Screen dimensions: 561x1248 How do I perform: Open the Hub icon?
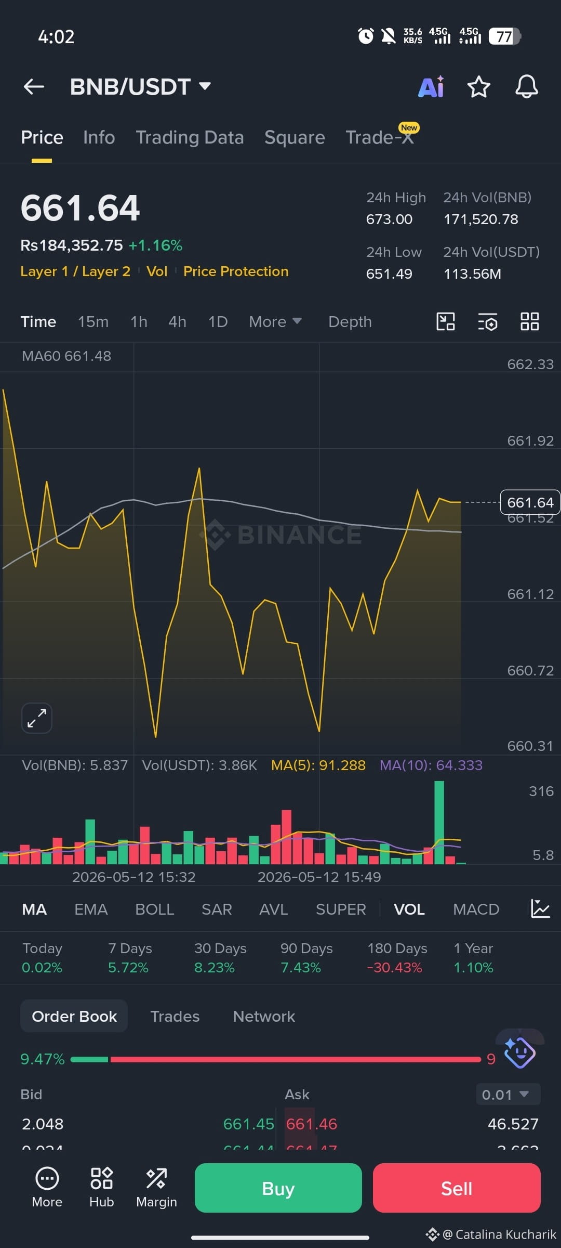(101, 1188)
